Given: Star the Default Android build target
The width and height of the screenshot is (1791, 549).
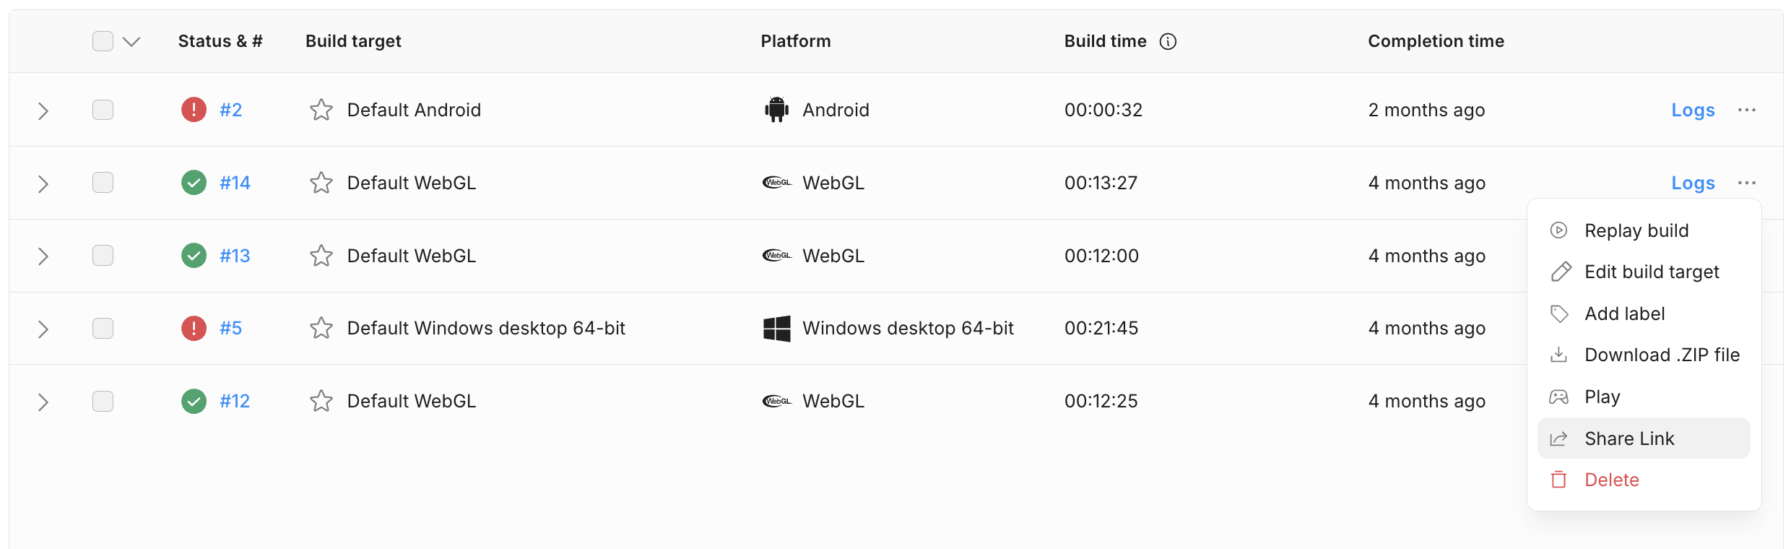Looking at the screenshot, I should [321, 109].
